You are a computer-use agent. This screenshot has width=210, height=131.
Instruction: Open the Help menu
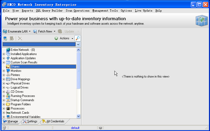(x=159, y=10)
